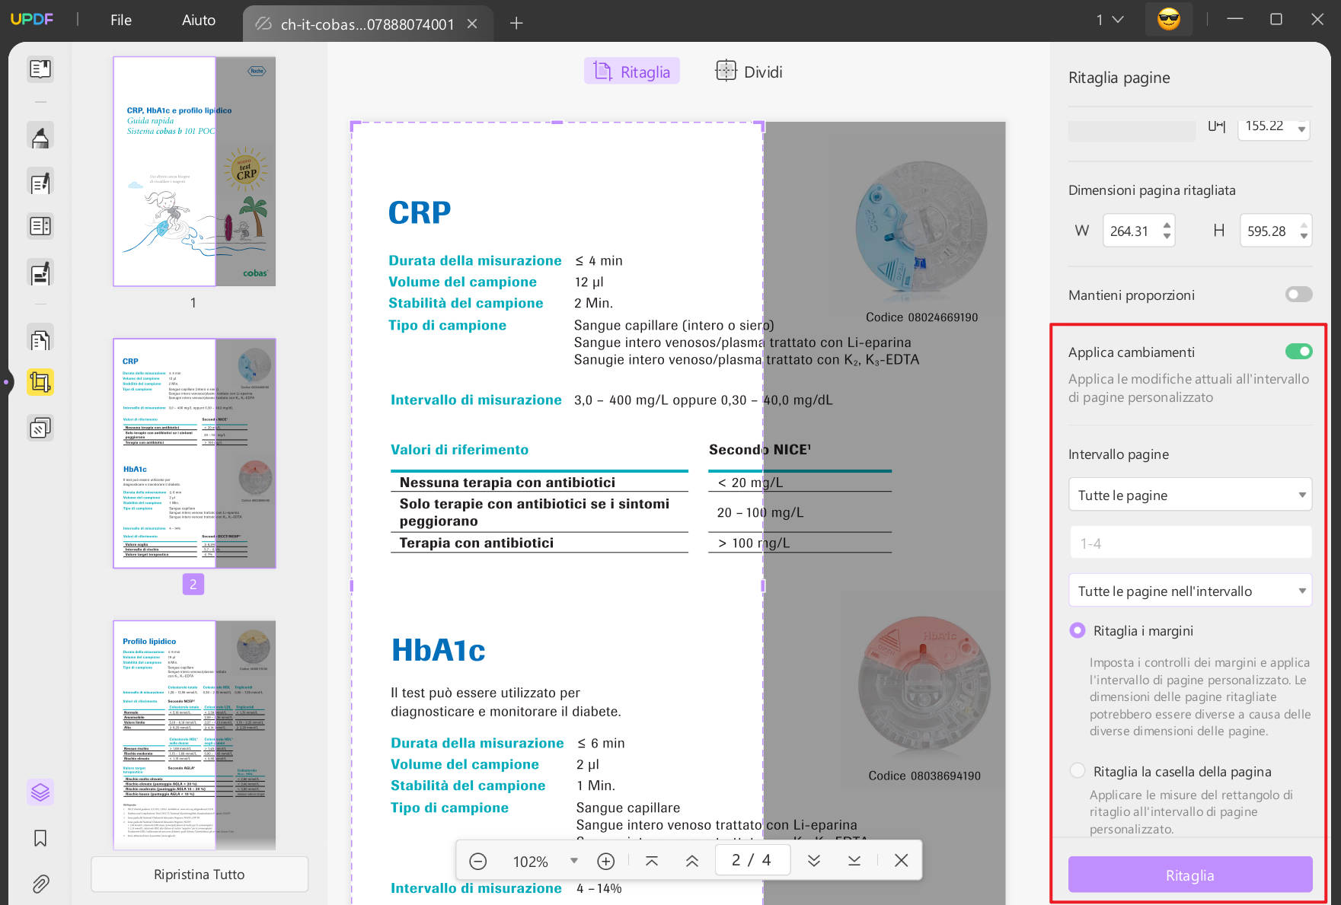Enable Mantieni proporzioni

click(1298, 294)
